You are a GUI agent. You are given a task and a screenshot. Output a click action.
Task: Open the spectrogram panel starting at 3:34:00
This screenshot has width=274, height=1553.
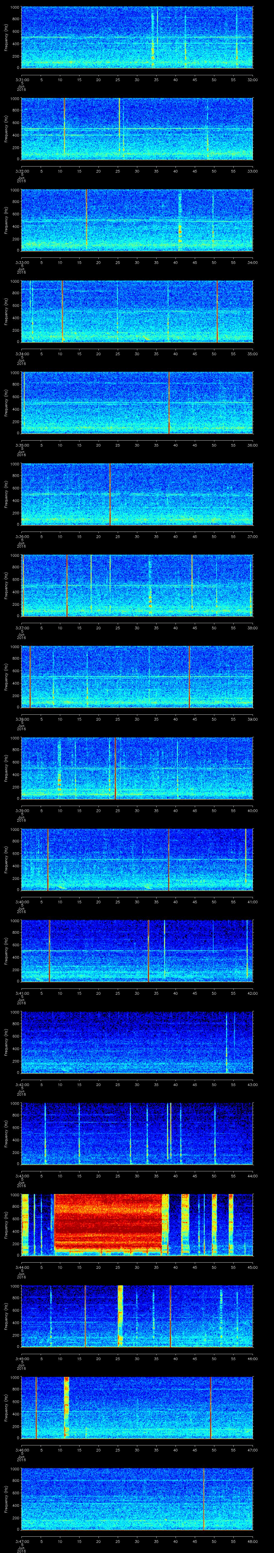[x=137, y=312]
